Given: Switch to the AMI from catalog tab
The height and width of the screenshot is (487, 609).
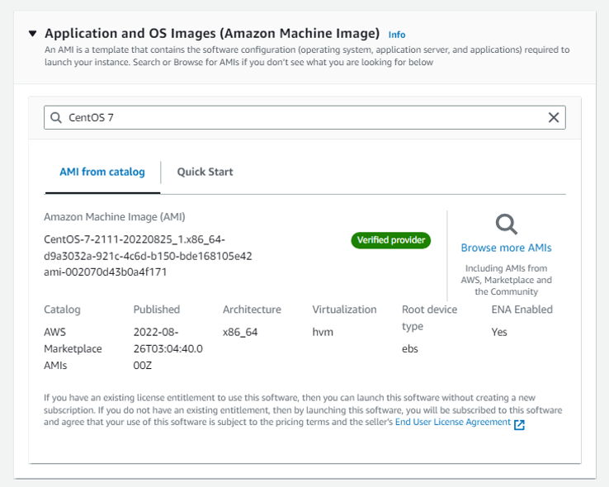Looking at the screenshot, I should tap(102, 172).
